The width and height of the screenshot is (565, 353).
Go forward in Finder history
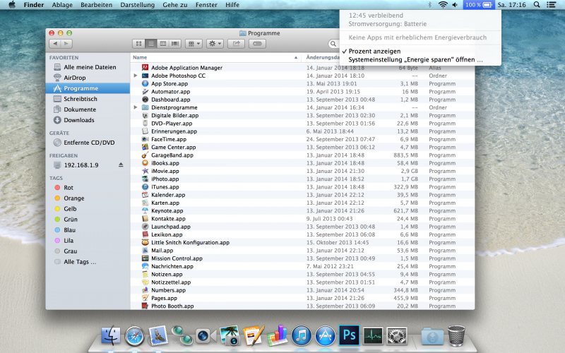[x=66, y=44]
